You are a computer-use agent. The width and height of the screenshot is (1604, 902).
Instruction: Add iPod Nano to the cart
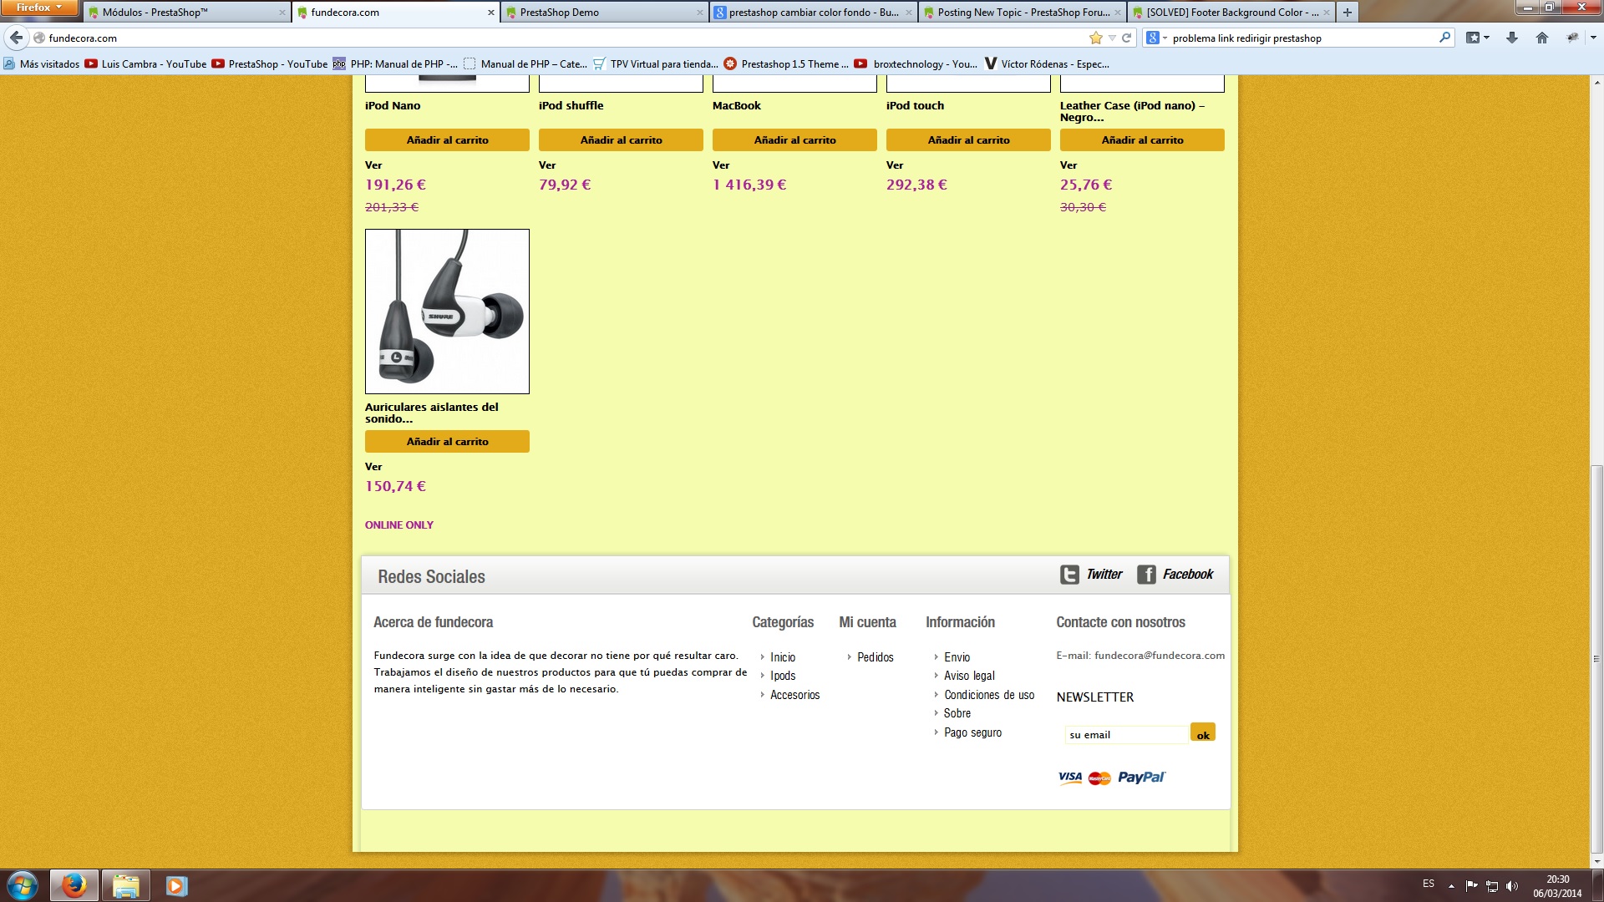(x=447, y=140)
